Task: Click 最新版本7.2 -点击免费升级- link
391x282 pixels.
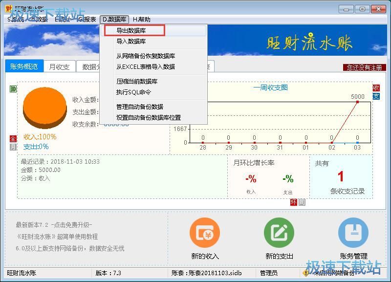Action: click(54, 225)
